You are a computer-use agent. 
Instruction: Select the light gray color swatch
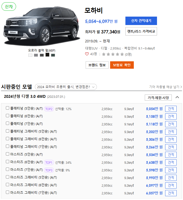click(x=36, y=55)
